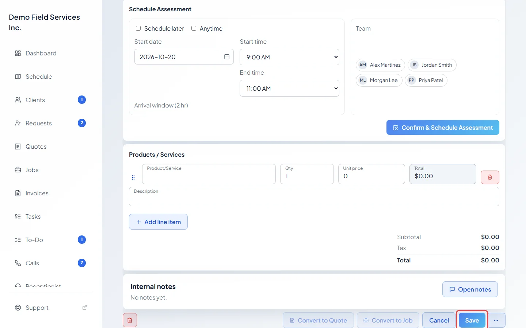Click the Quotes document icon
This screenshot has width=526, height=328.
[x=18, y=147]
